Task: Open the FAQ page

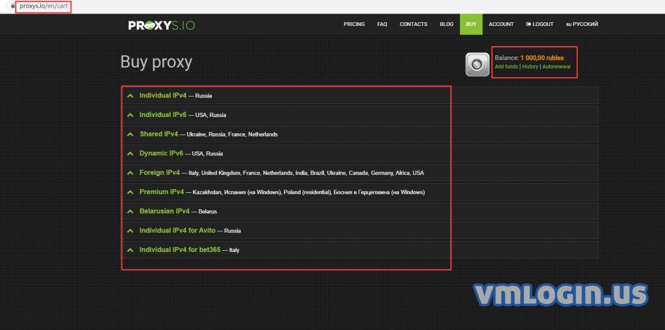Action: pos(382,24)
